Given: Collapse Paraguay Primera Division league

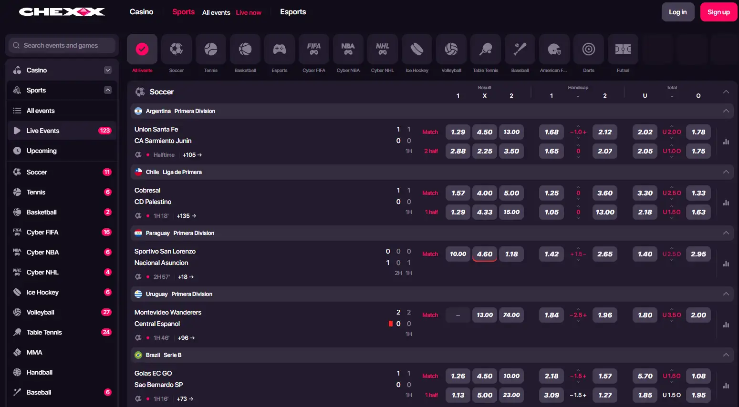Looking at the screenshot, I should [726, 233].
